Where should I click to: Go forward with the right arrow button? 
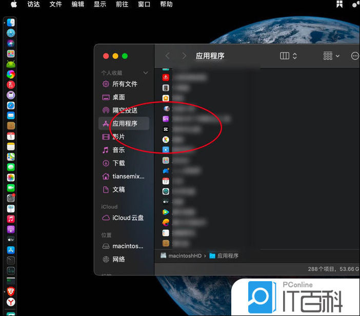(184, 56)
